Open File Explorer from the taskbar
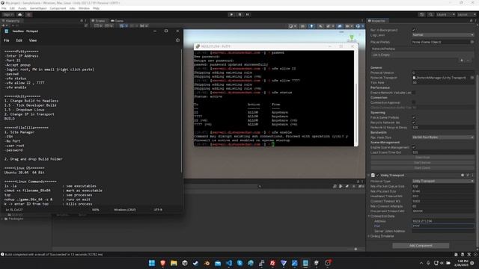 pyautogui.click(x=174, y=263)
